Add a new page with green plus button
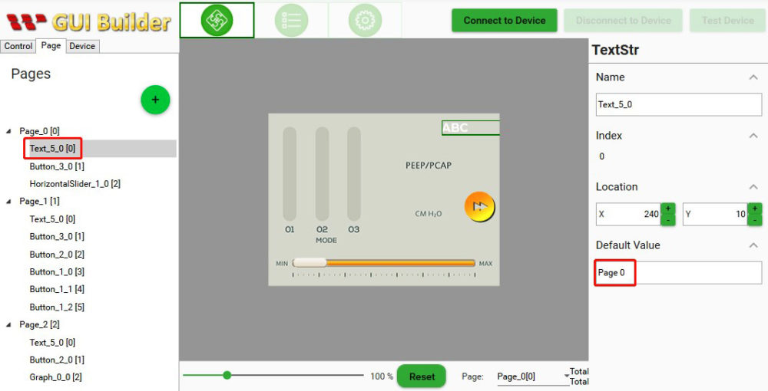This screenshot has height=391, width=768. 155,100
